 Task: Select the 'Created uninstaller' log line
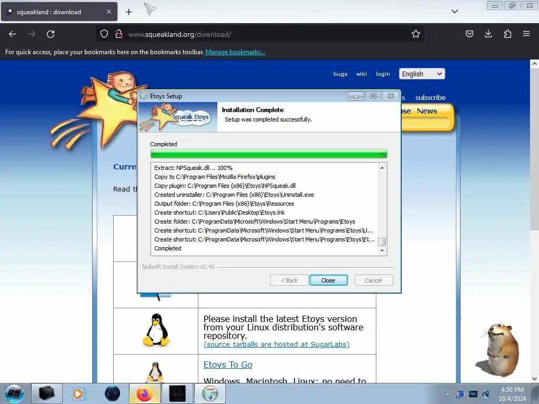[x=234, y=195]
